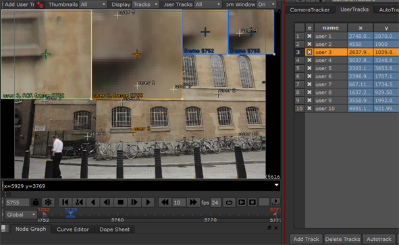The height and width of the screenshot is (245, 399).
Task: Click the Delete Tracks button
Action: point(342,239)
